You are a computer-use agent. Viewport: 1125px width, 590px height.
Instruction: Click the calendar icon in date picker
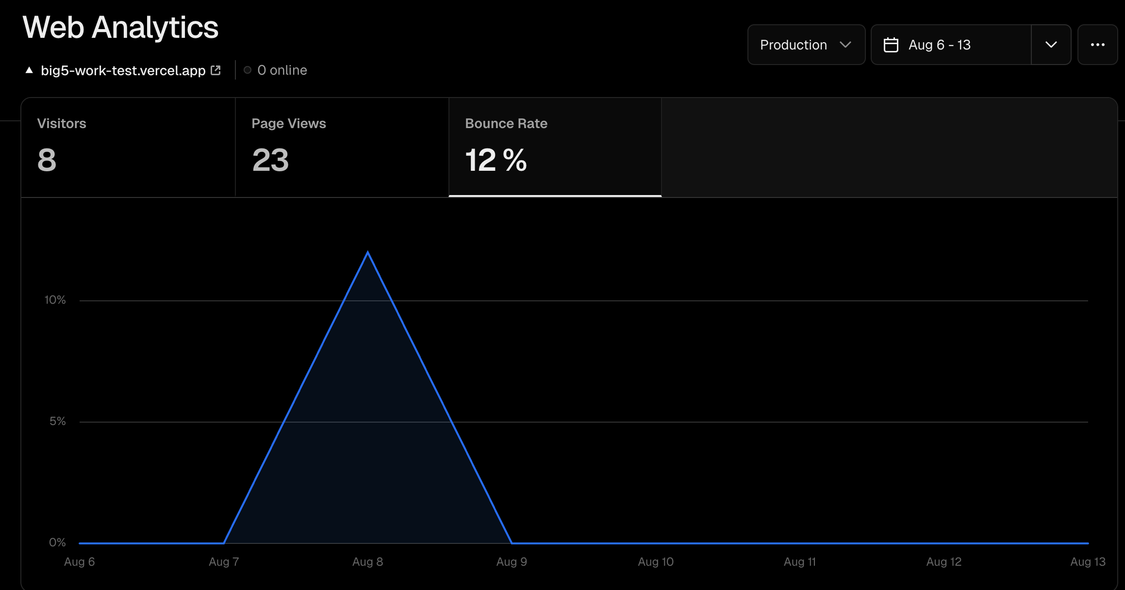point(891,45)
